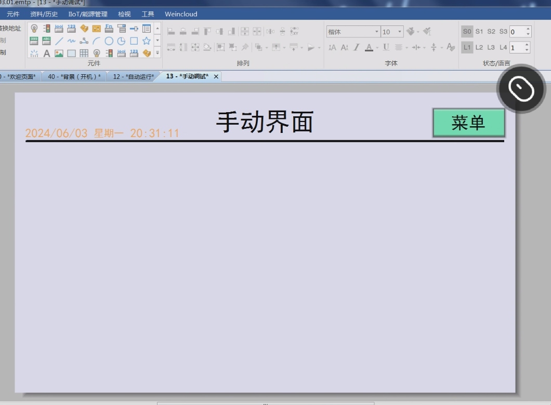
Task: Select the rectangle shape tool
Action: (x=134, y=41)
